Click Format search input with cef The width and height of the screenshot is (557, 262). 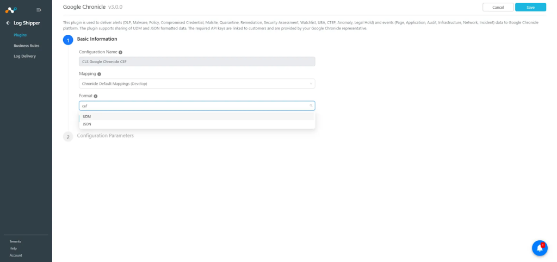(197, 106)
